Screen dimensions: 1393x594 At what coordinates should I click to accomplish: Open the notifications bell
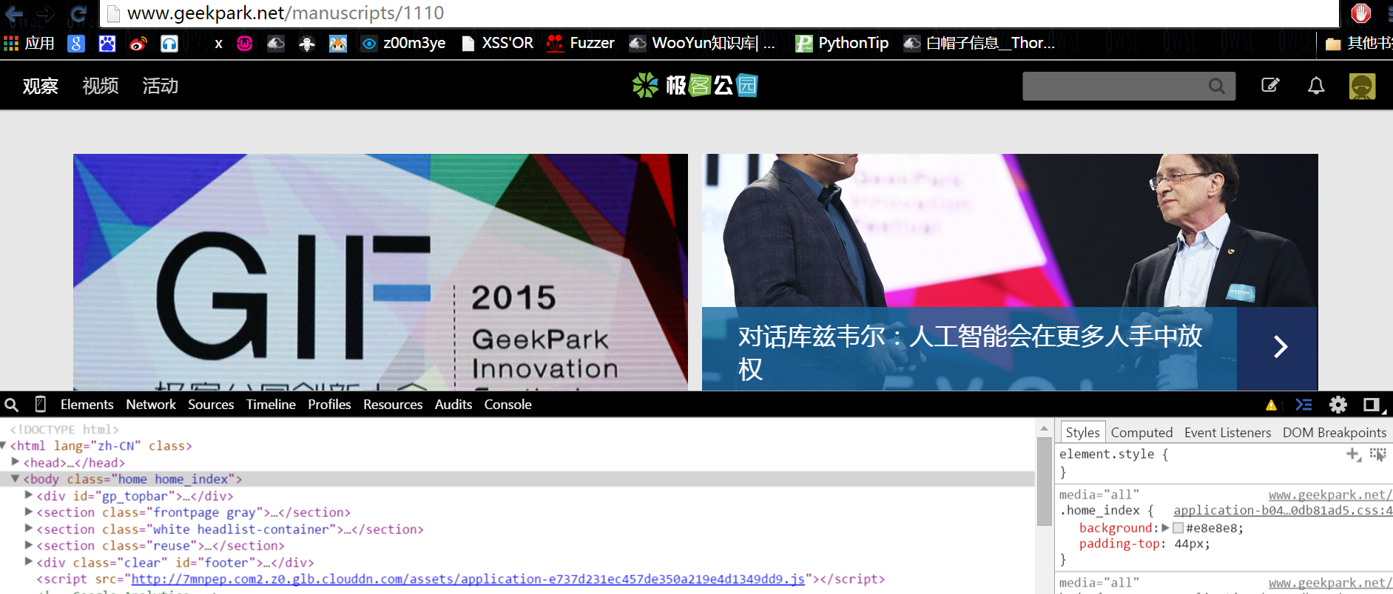coord(1316,86)
